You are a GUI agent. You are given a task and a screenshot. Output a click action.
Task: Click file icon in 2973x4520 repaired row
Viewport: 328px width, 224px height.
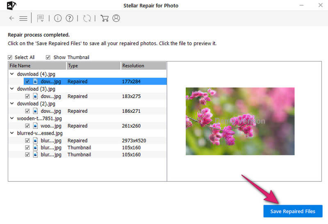tap(35, 140)
